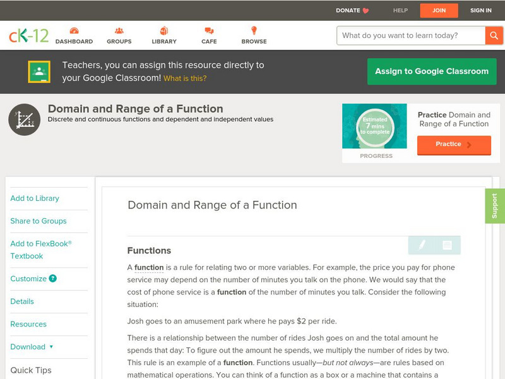Expand the Download dropdown arrow
The width and height of the screenshot is (505, 379).
tap(51, 347)
